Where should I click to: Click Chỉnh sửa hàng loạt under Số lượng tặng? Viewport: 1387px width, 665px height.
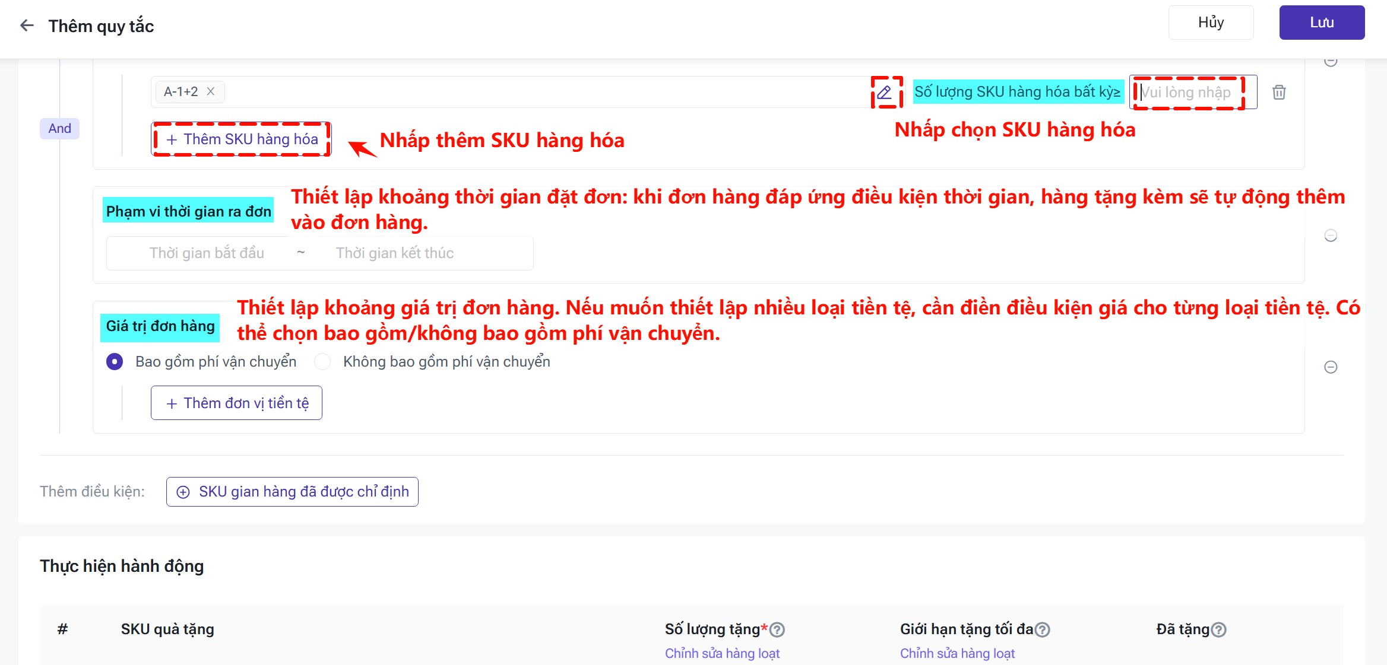click(x=722, y=653)
